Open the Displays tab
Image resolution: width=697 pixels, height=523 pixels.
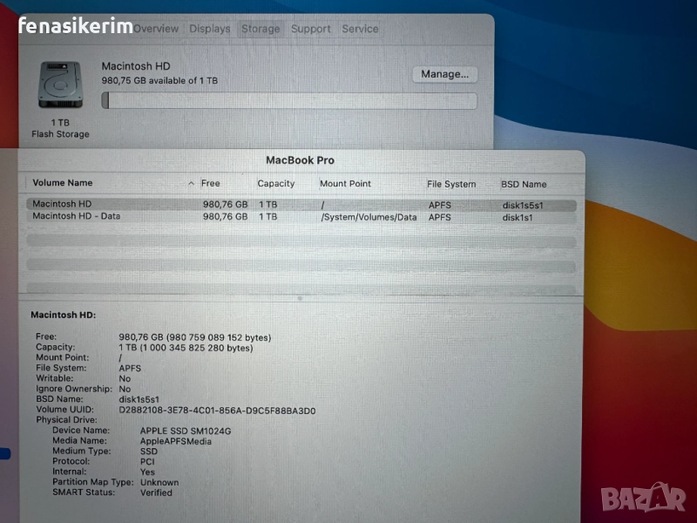[x=210, y=29]
